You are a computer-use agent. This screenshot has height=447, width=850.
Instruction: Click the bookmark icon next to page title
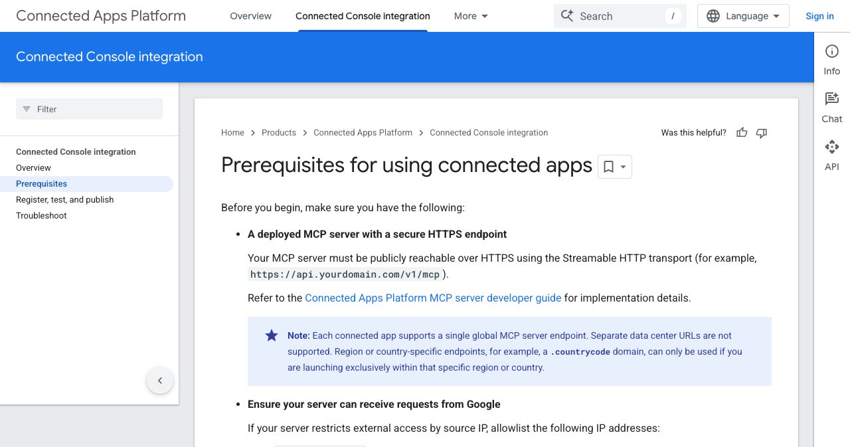608,167
